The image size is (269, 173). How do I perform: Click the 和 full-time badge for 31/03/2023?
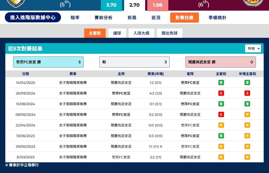tap(221, 157)
